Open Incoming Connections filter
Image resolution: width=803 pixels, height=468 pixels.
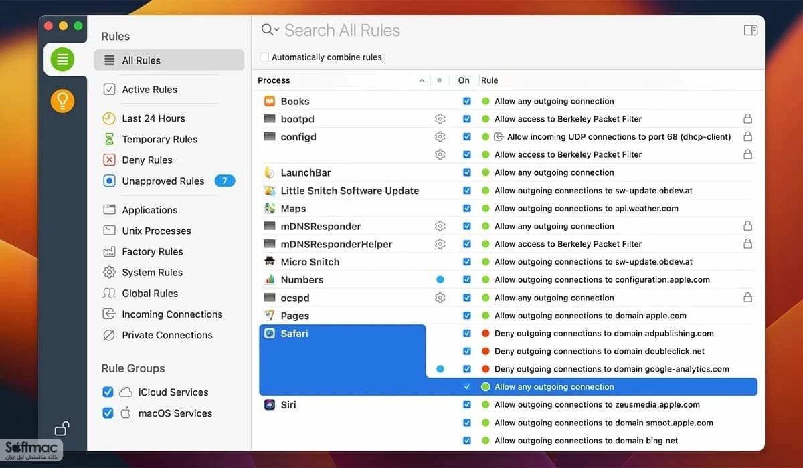click(x=172, y=314)
